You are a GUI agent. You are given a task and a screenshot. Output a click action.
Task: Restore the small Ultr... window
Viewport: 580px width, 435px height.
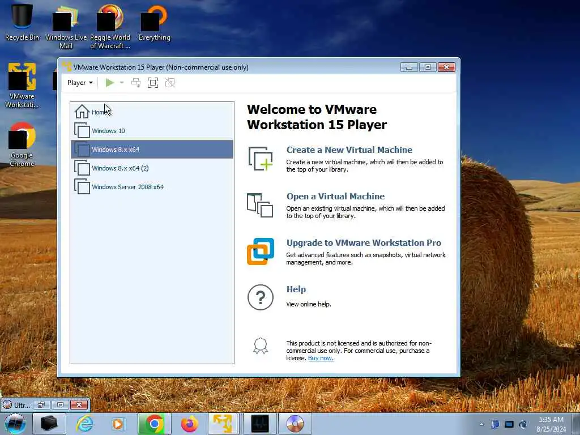click(41, 404)
